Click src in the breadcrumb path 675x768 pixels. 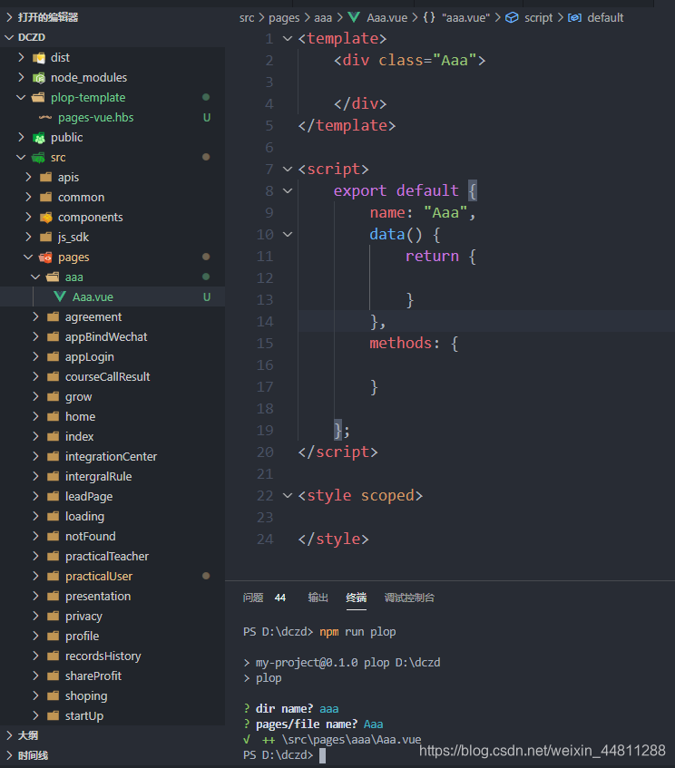click(247, 17)
